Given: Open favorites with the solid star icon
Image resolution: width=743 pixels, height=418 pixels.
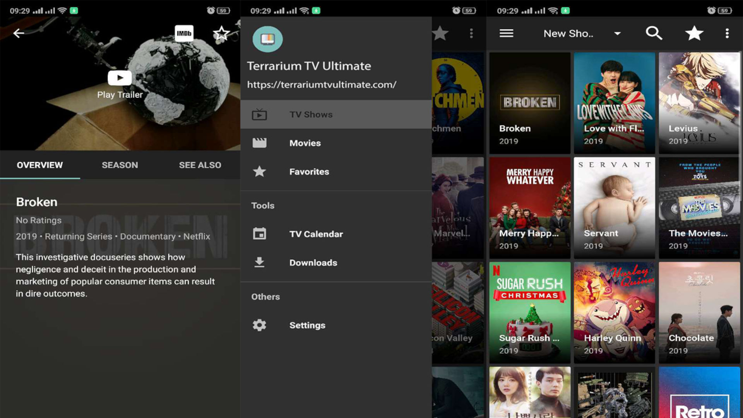Looking at the screenshot, I should [694, 33].
